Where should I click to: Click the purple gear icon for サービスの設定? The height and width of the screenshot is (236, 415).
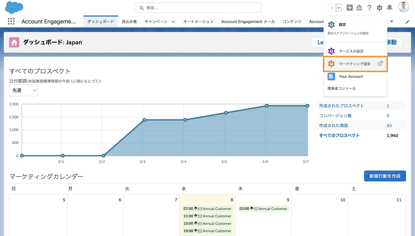(331, 51)
